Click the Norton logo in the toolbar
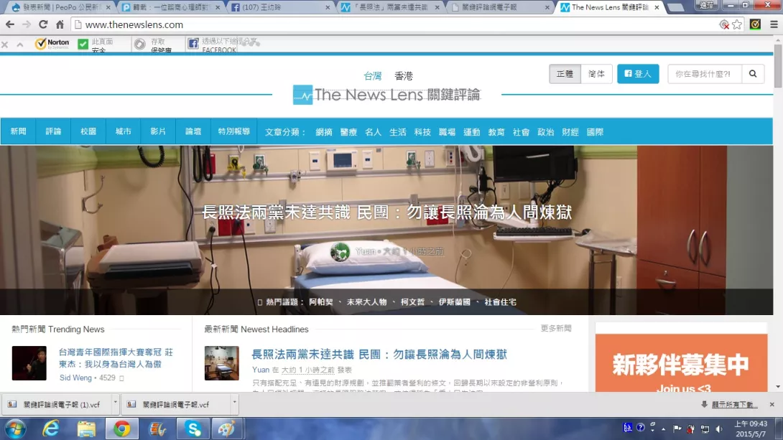Viewport: 783px width, 440px height. pyautogui.click(x=52, y=44)
